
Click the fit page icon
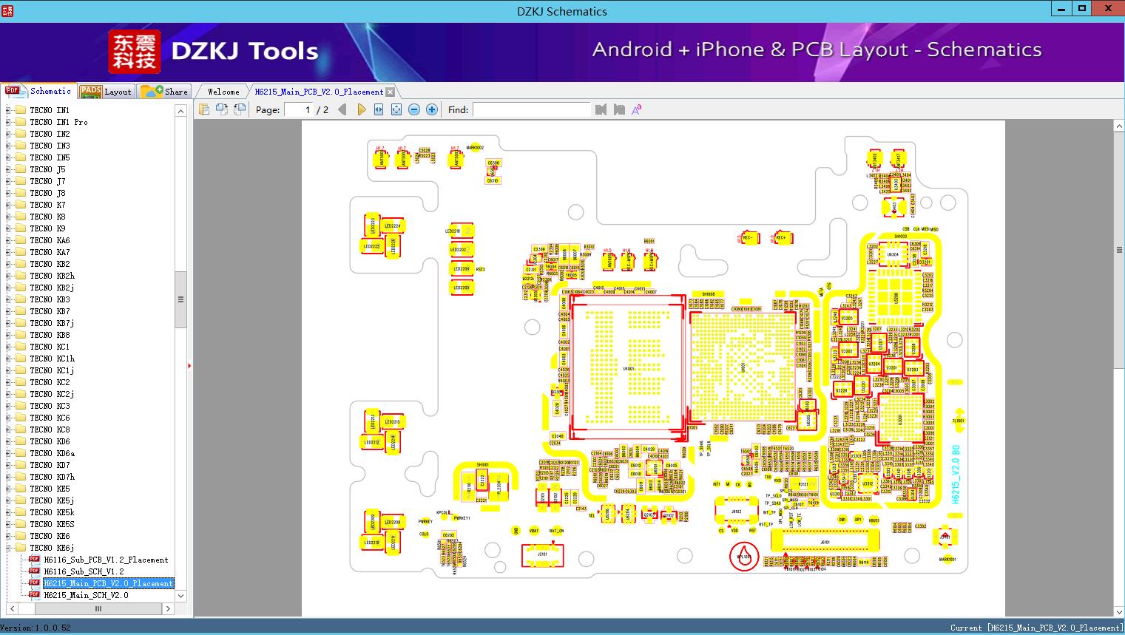(x=396, y=109)
